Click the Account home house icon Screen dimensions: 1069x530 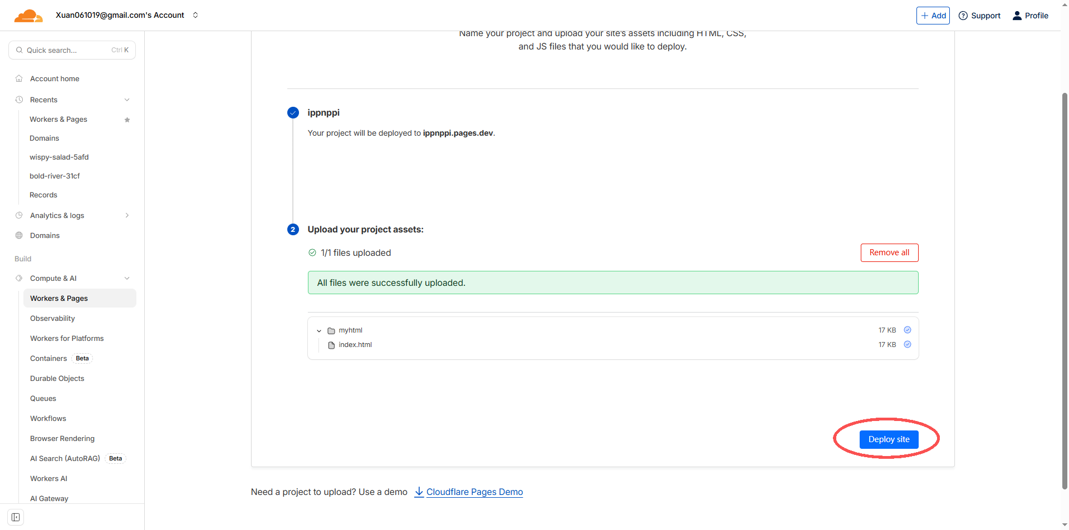tap(19, 78)
